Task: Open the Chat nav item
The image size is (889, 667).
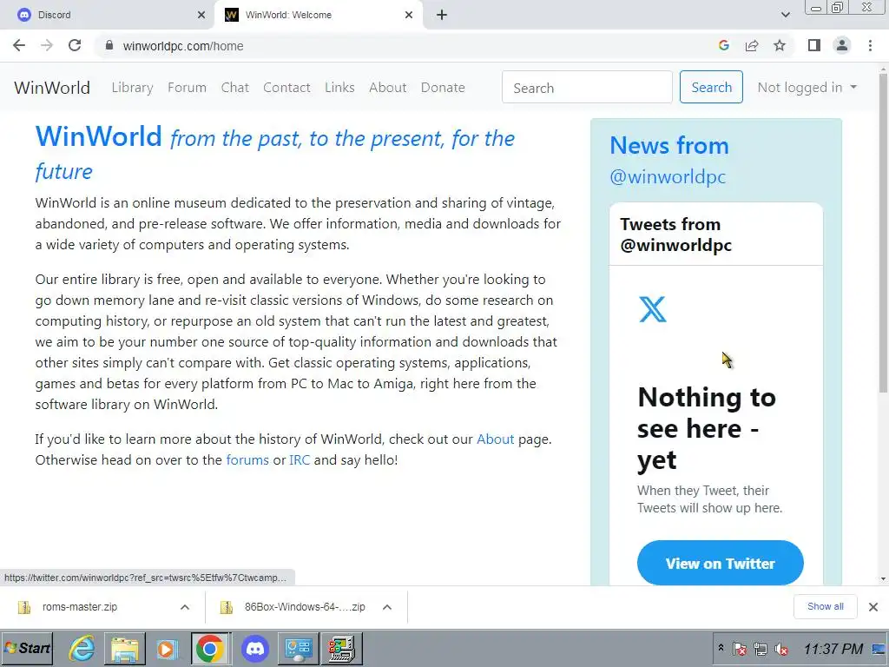Action: coord(234,88)
